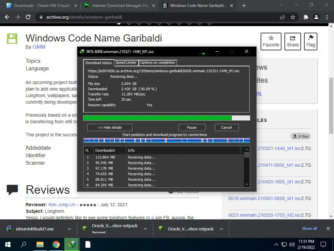Click the connections list scroll up arrow

pyautogui.click(x=247, y=149)
